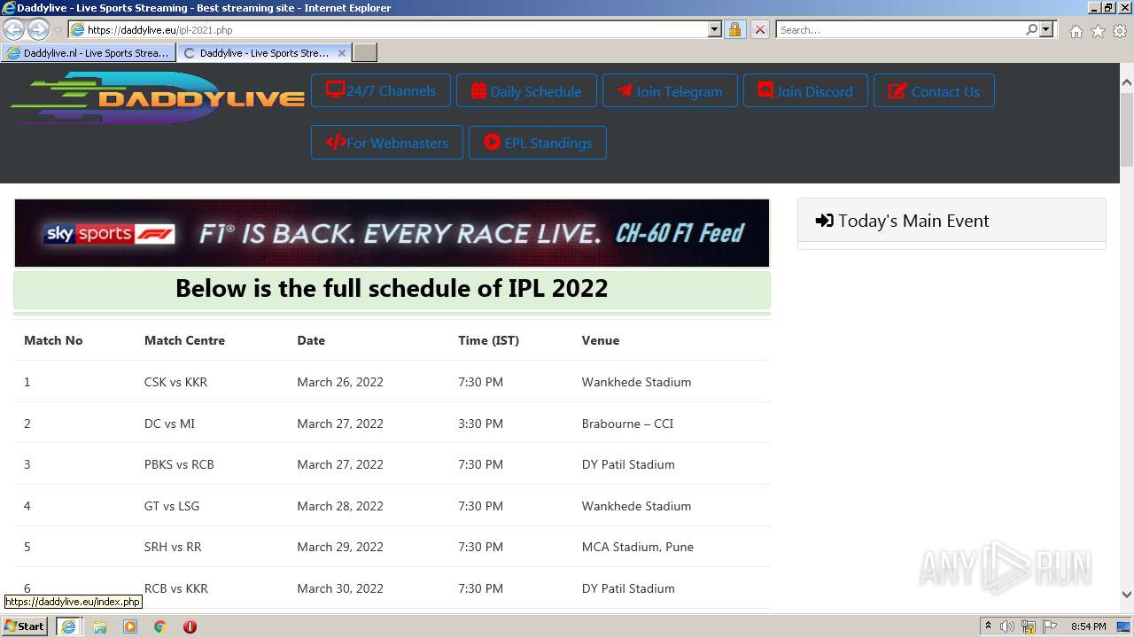1134x638 pixels.
Task: Click the browser Back arrow button
Action: pos(13,29)
